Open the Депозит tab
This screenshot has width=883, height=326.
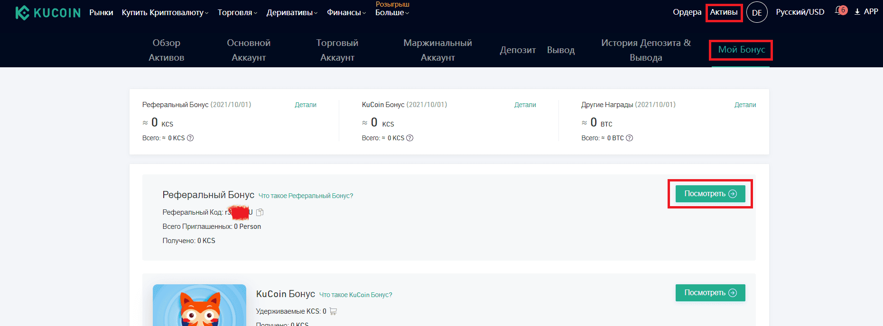pos(518,50)
